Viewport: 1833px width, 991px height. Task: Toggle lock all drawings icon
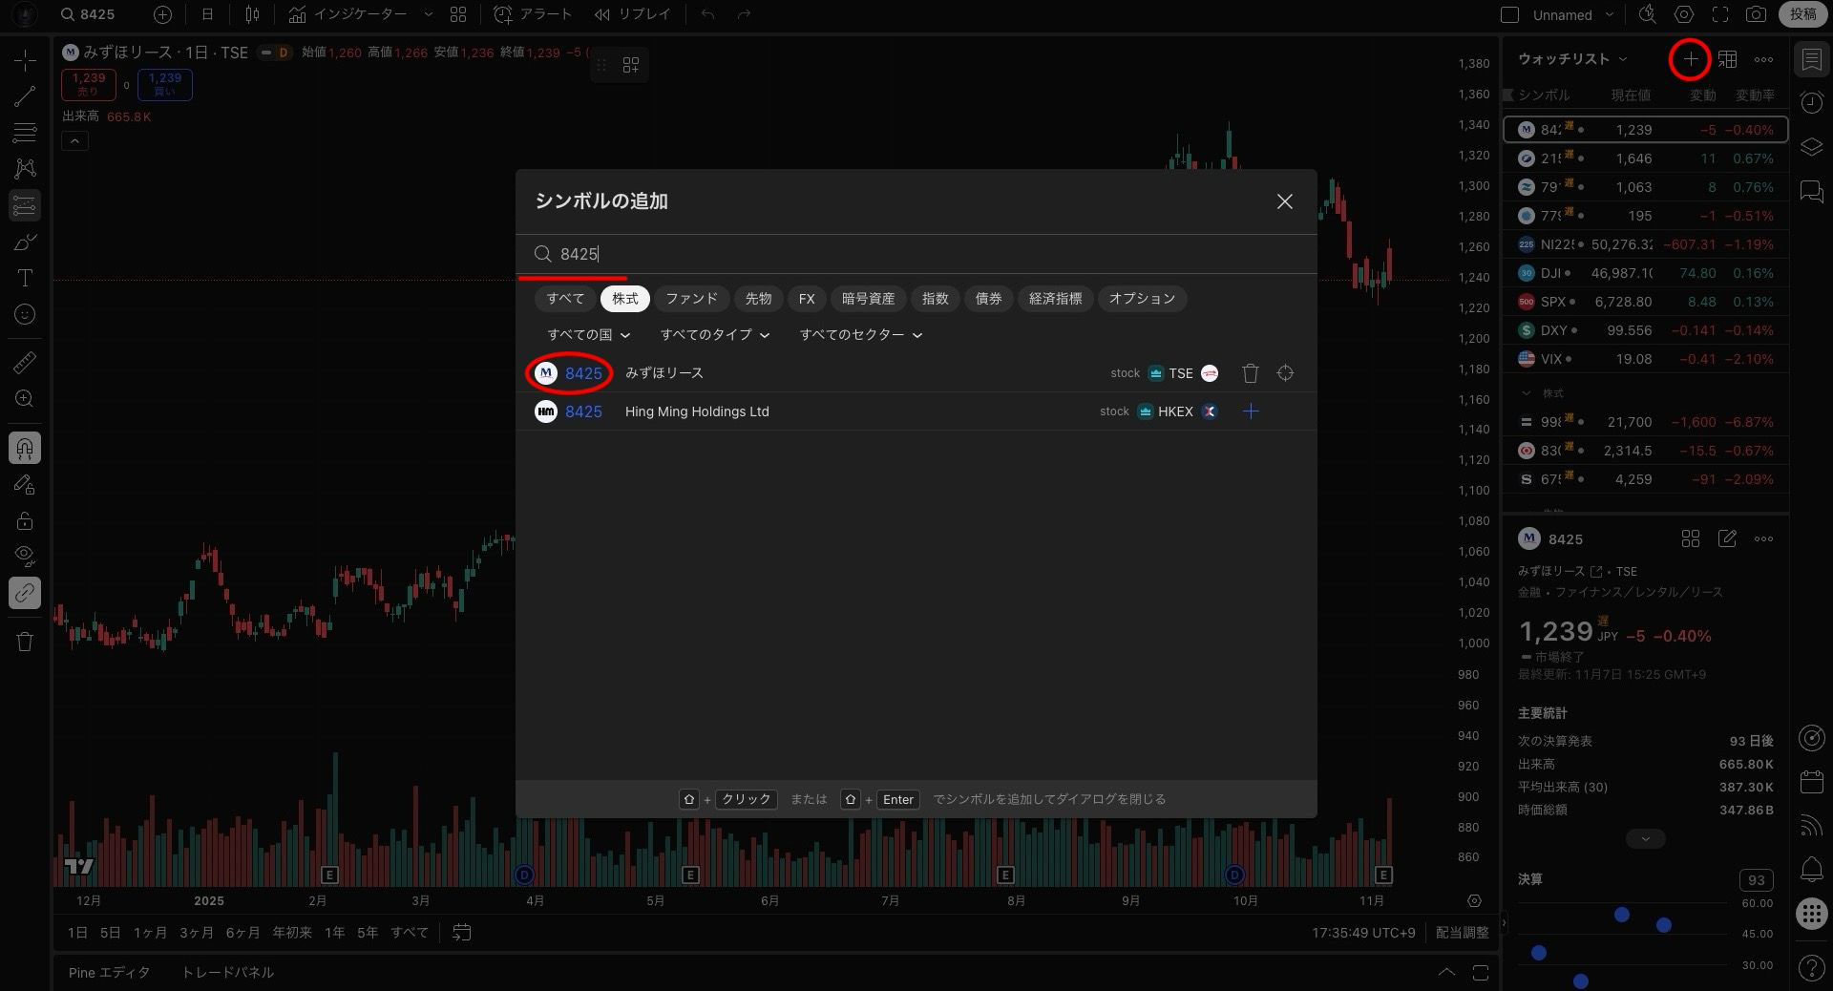[x=25, y=520]
